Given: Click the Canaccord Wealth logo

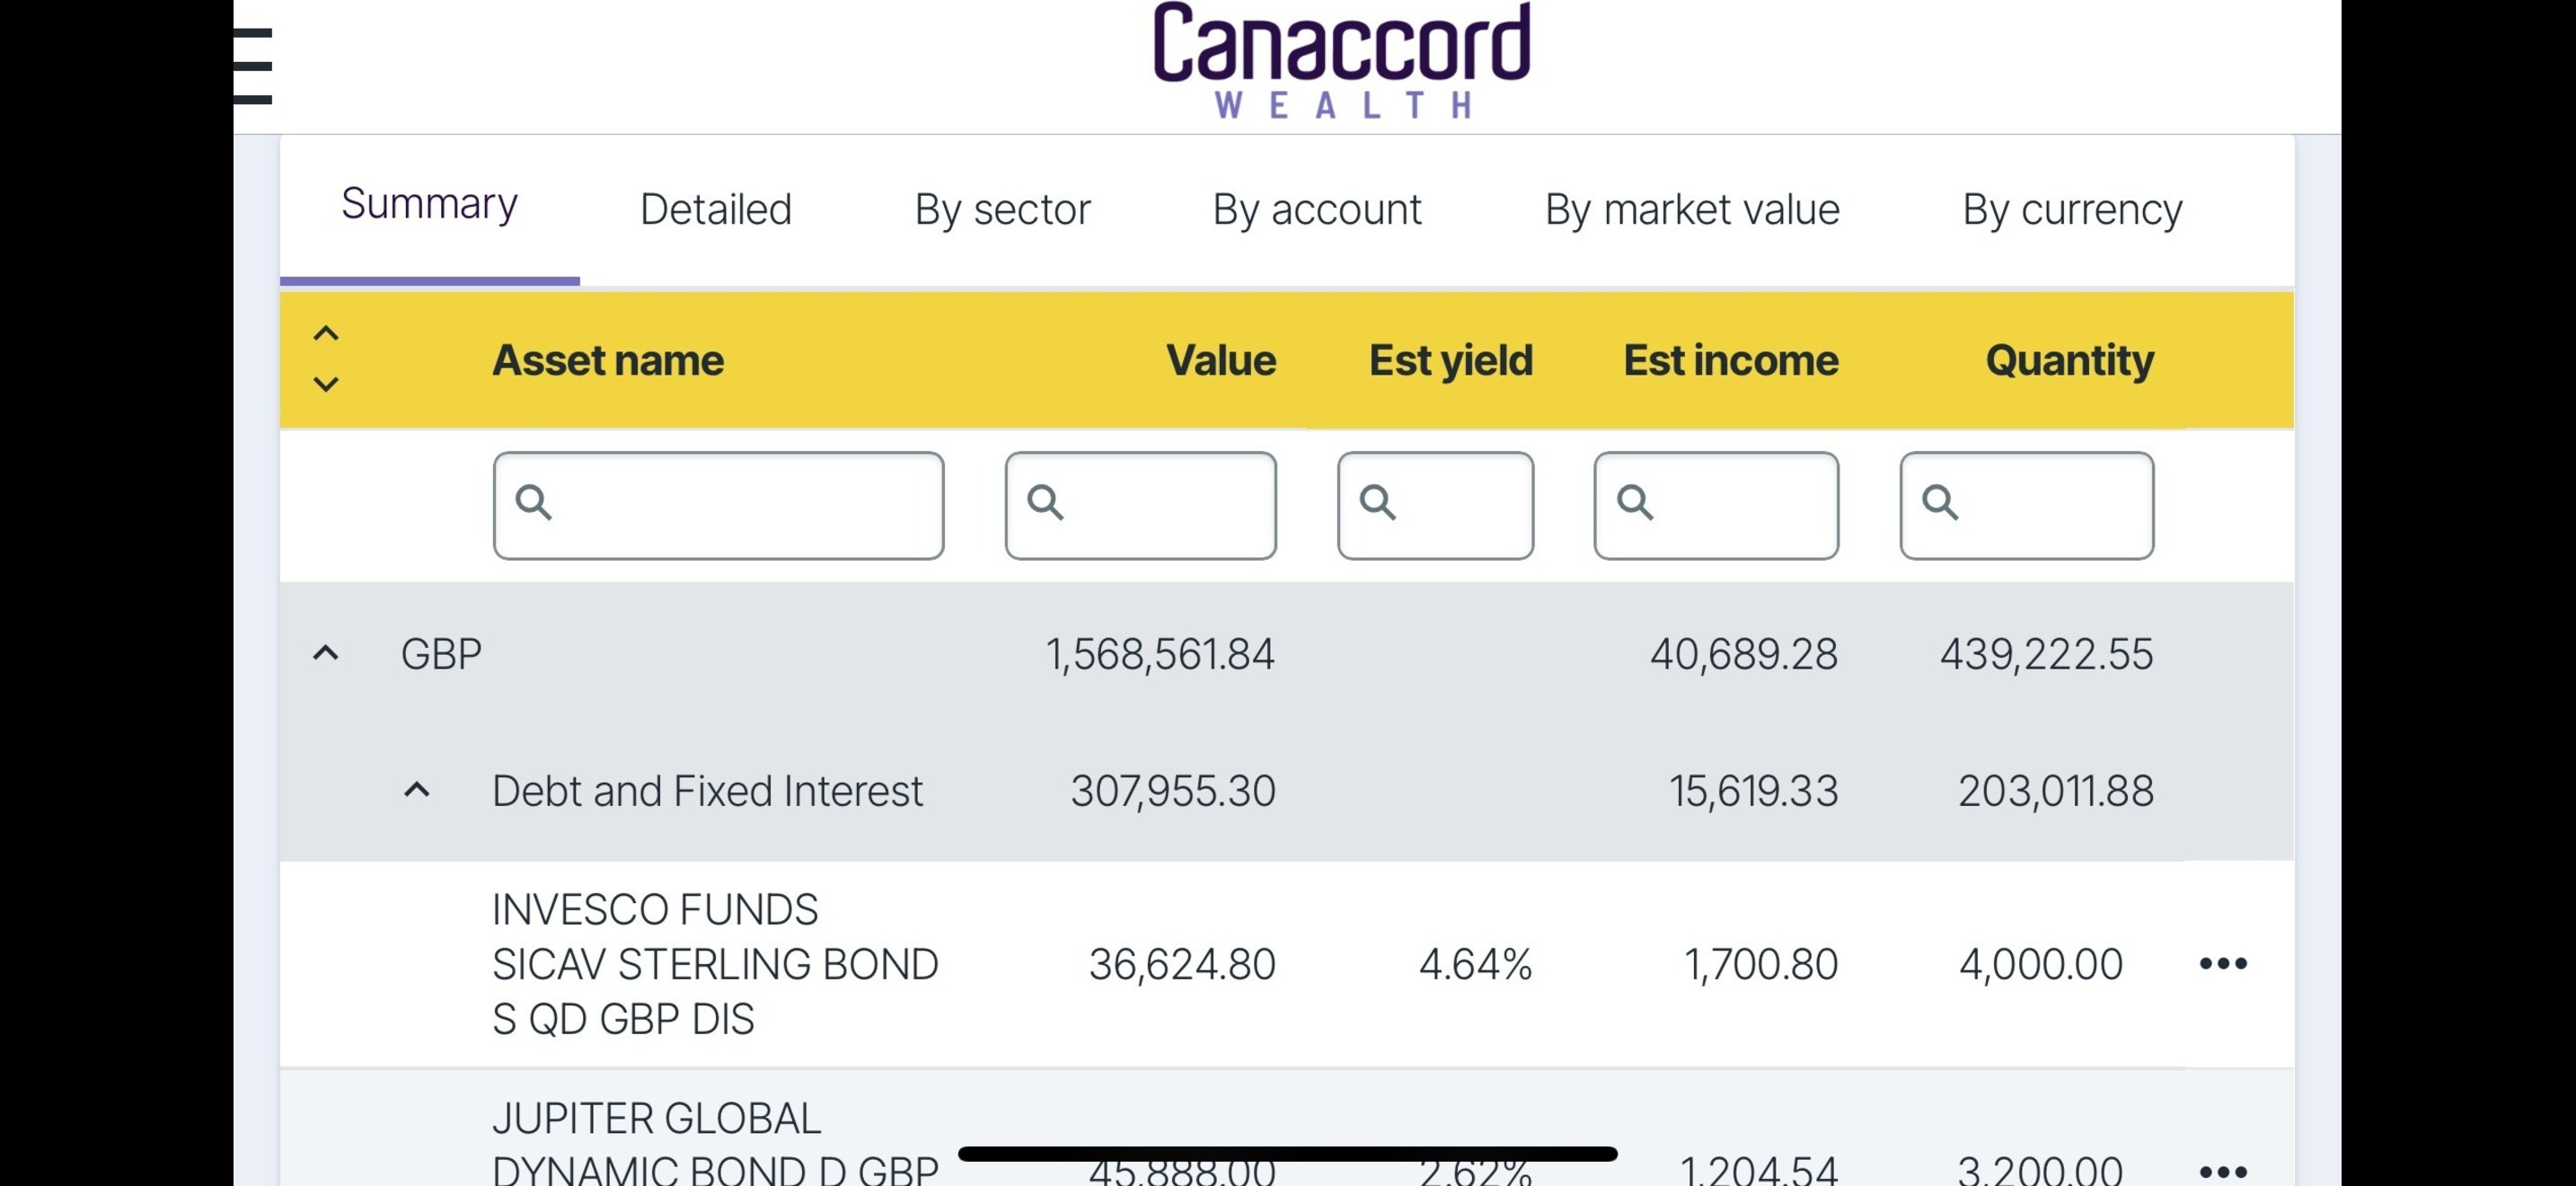Looking at the screenshot, I should [x=1341, y=60].
